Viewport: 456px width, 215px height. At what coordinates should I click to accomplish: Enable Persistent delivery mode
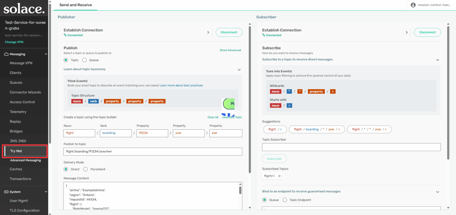(x=85, y=169)
